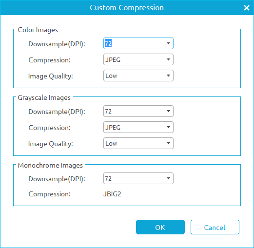Close the Custom Compression window
254x248 pixels.
point(247,8)
